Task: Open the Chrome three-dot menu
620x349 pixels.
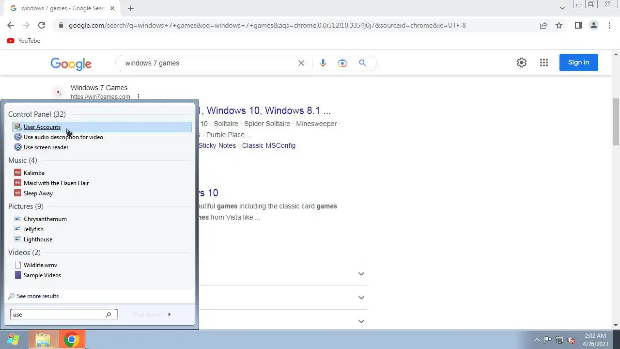Action: pos(609,25)
